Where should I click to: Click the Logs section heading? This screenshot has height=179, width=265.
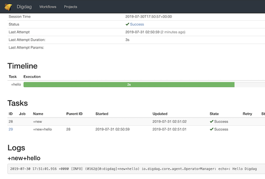click(16, 148)
